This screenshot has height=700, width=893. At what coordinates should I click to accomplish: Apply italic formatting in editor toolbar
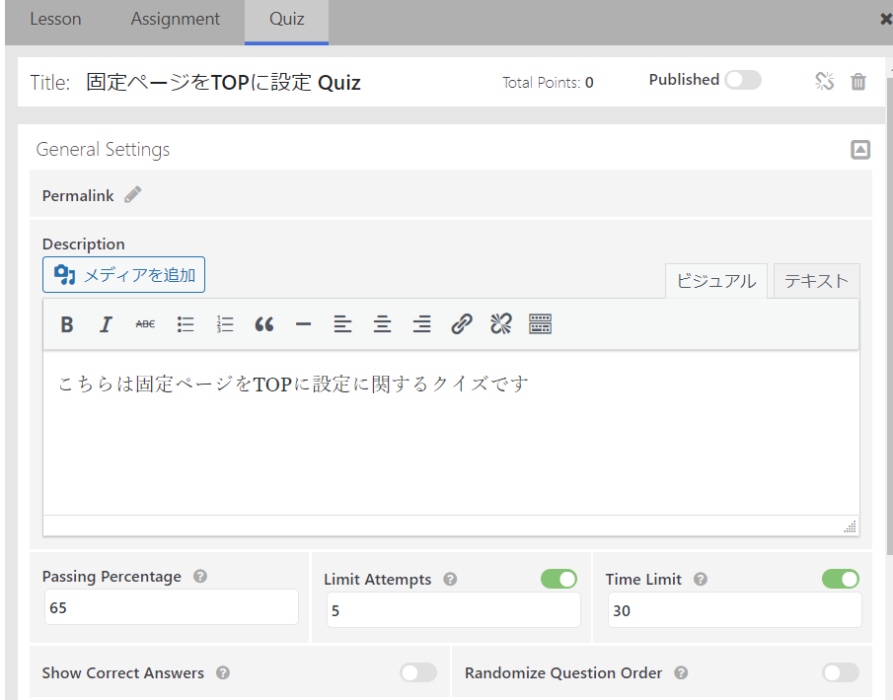tap(107, 324)
